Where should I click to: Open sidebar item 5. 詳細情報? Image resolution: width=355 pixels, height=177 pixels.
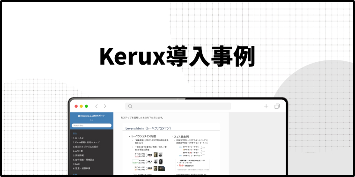tap(78, 155)
